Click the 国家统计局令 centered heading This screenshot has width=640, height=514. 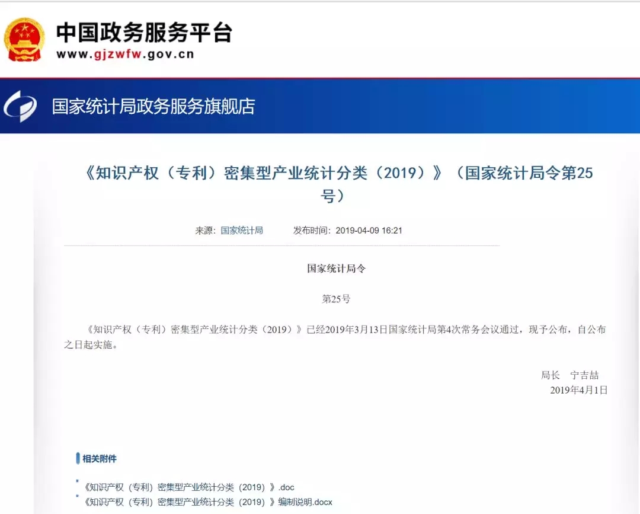click(x=337, y=268)
